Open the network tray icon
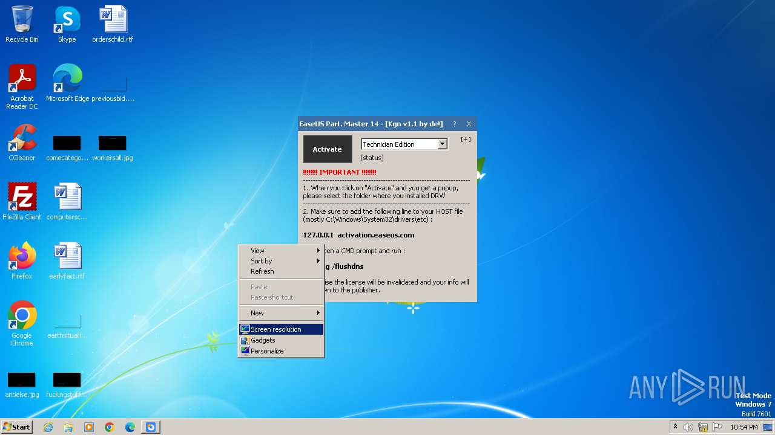 point(703,427)
